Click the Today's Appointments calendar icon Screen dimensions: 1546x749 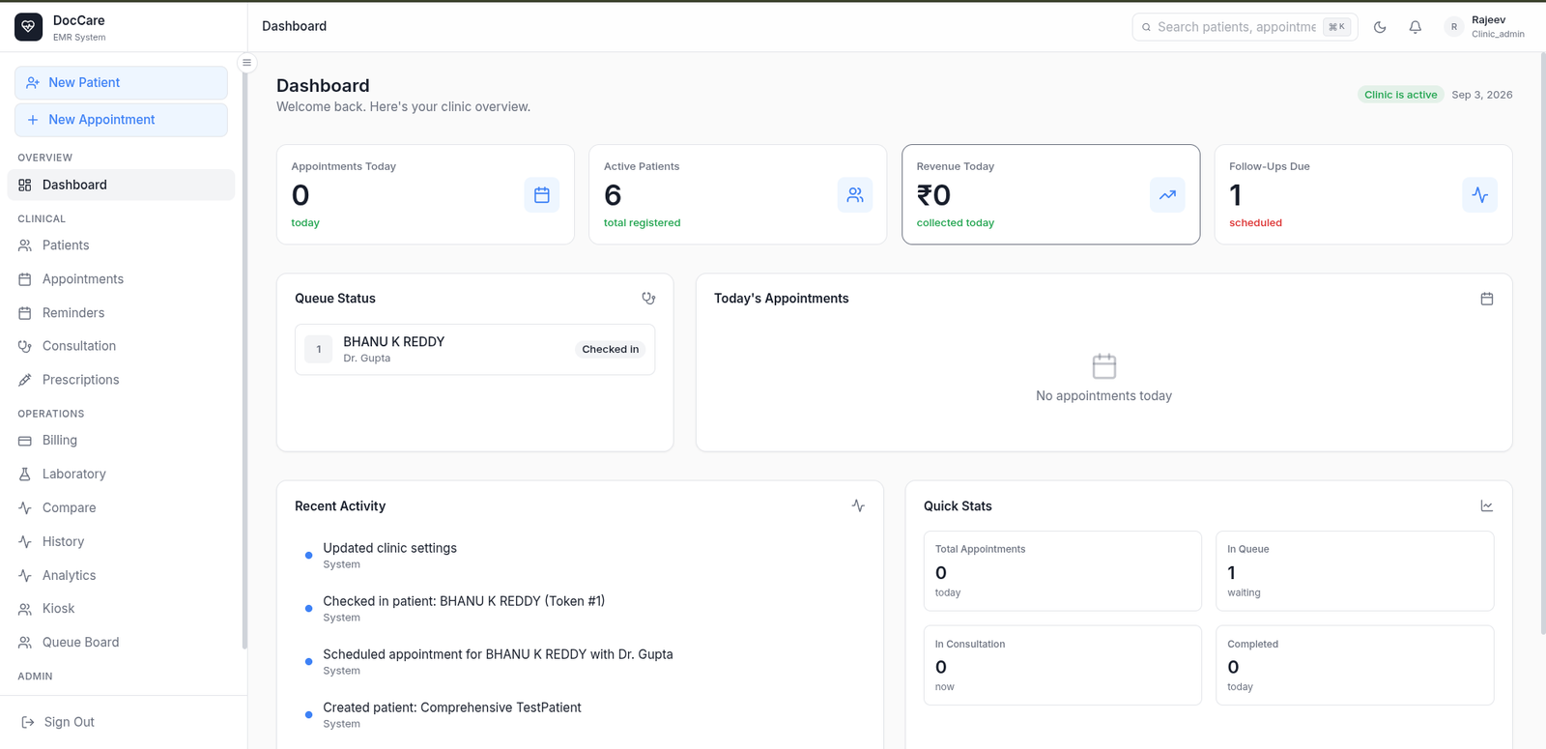point(1487,299)
